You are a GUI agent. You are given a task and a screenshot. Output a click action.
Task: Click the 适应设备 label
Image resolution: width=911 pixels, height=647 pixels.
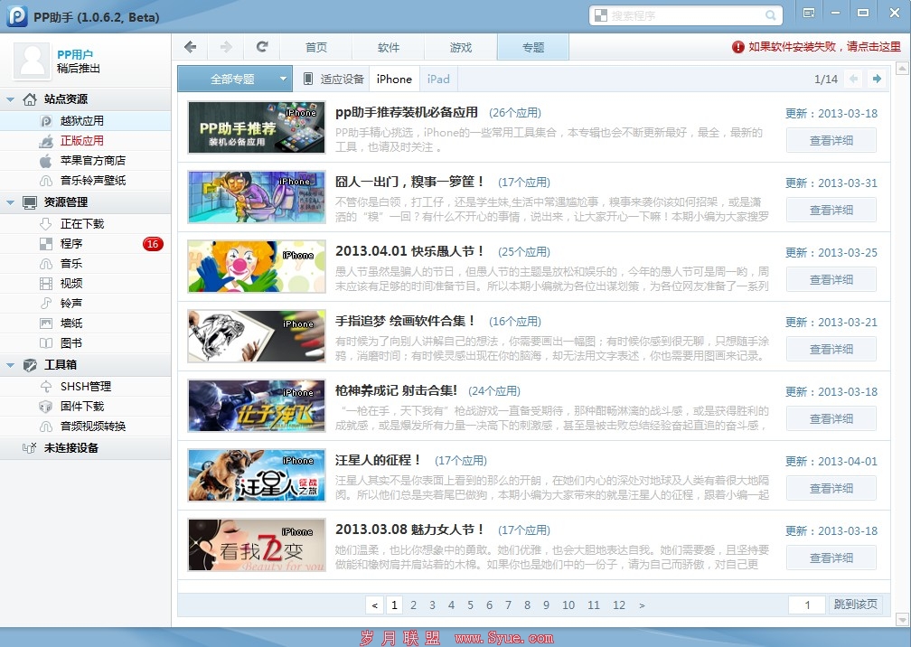click(343, 79)
